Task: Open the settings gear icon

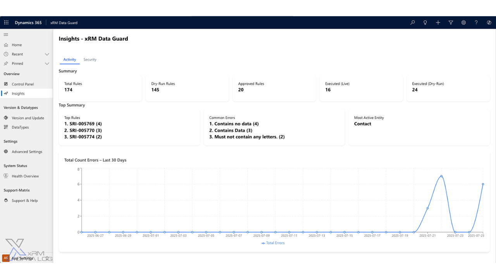Action: pyautogui.click(x=463, y=22)
